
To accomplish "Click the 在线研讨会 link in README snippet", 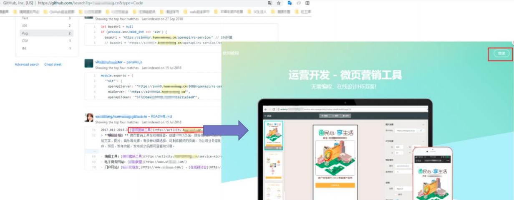I will tap(199, 167).
